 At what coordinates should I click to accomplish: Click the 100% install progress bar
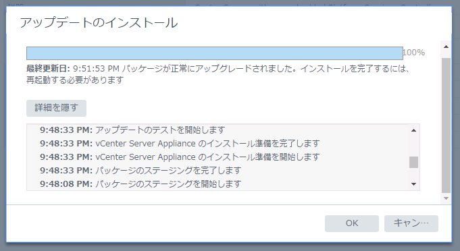[x=214, y=53]
